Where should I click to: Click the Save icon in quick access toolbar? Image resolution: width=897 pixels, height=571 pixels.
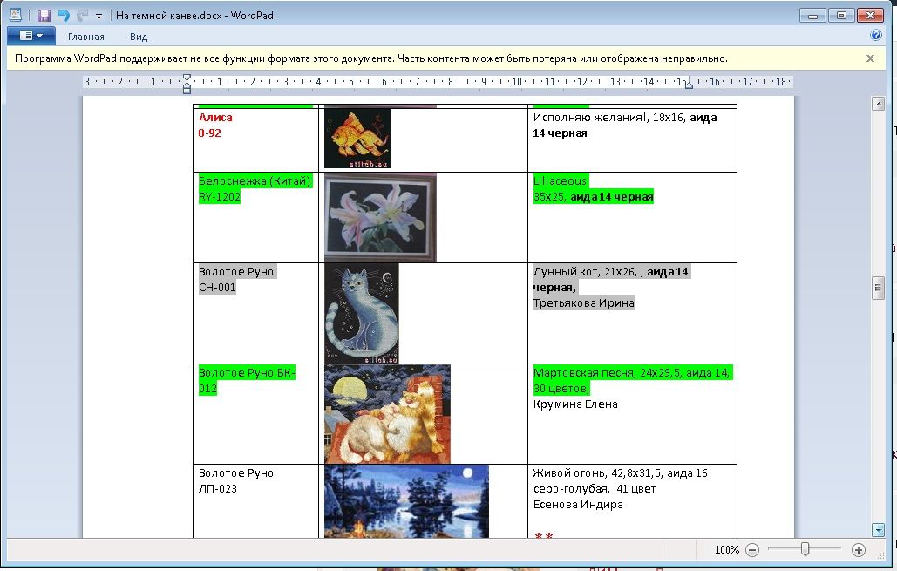click(x=44, y=16)
